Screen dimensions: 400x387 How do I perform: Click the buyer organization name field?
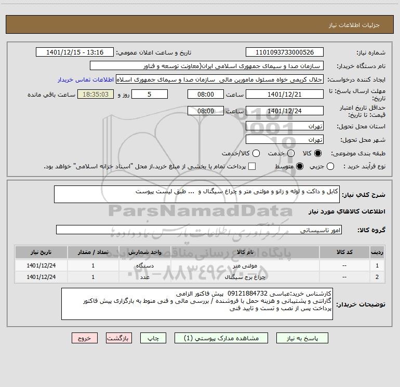[207, 66]
